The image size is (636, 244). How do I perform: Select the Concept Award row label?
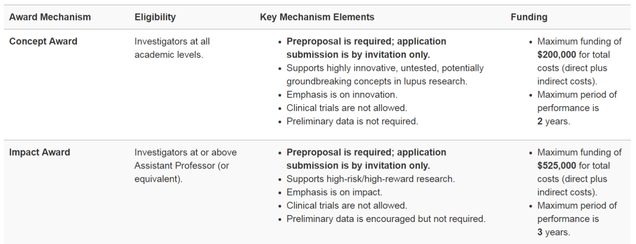pyautogui.click(x=43, y=41)
